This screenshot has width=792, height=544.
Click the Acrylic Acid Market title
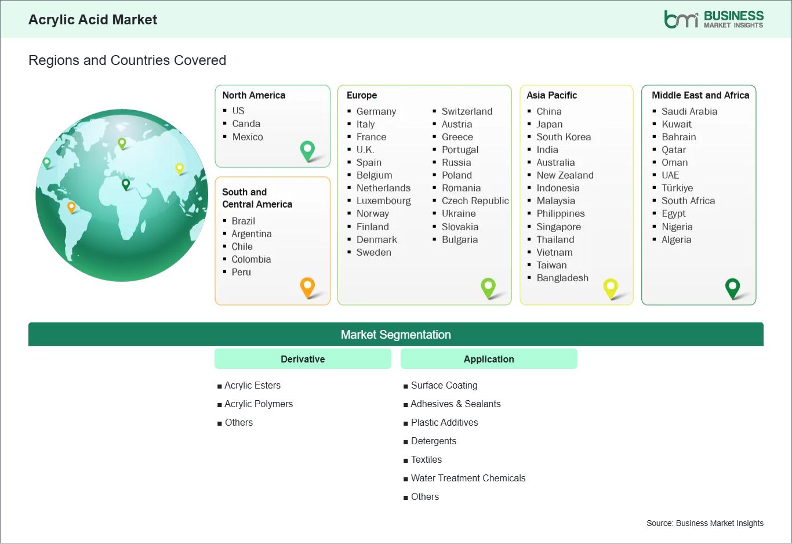(x=92, y=19)
